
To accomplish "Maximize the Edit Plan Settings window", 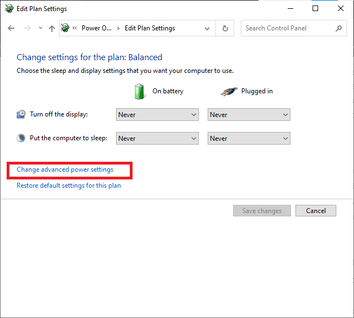I will pyautogui.click(x=315, y=9).
